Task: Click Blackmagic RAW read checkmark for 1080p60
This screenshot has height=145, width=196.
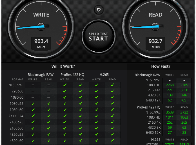Action: pyautogui.click(x=49, y=110)
